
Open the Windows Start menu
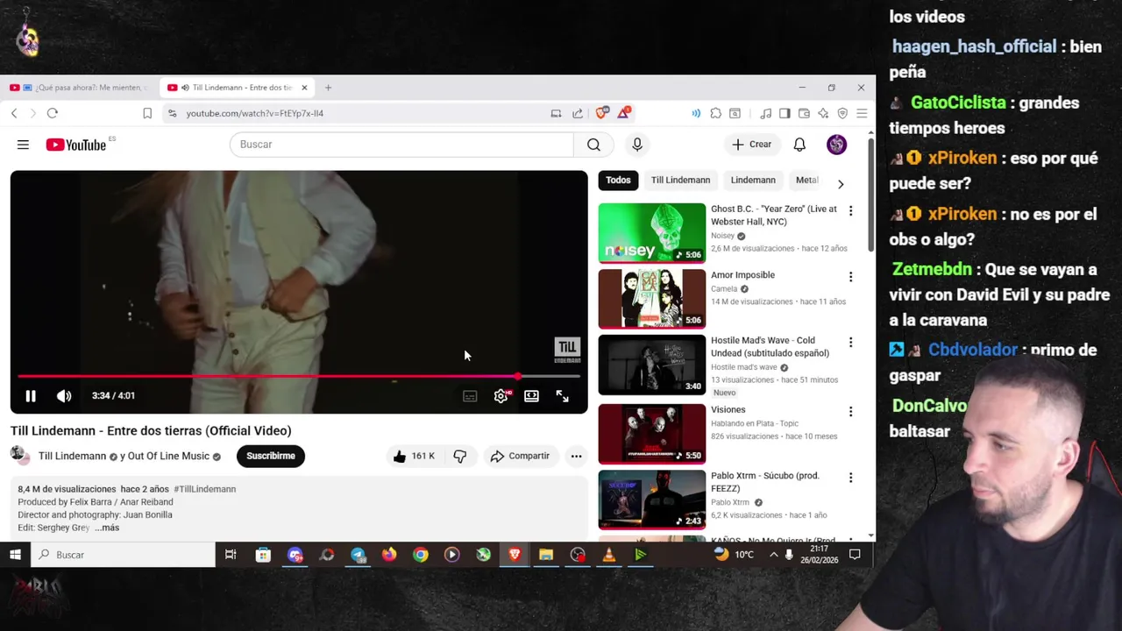click(15, 555)
